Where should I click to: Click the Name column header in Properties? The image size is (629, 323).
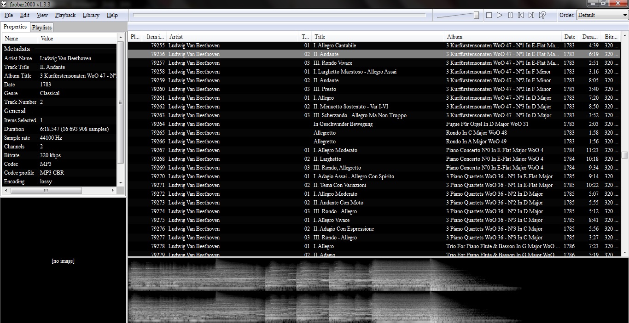point(20,39)
